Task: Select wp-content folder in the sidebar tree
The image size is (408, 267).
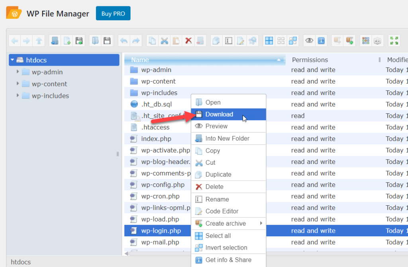Action: click(x=49, y=84)
